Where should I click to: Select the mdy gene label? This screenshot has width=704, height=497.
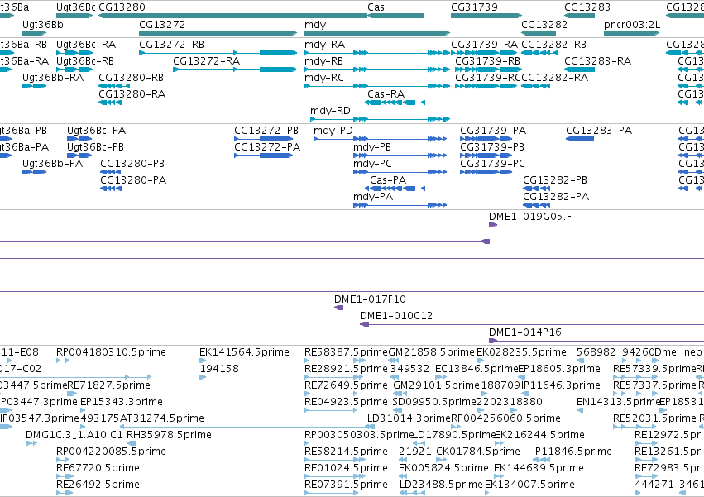click(x=315, y=25)
